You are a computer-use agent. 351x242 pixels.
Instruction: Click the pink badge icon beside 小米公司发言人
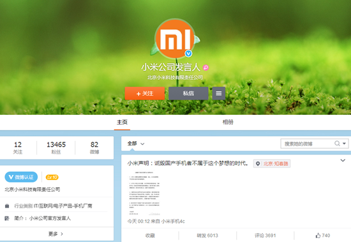coord(205,67)
